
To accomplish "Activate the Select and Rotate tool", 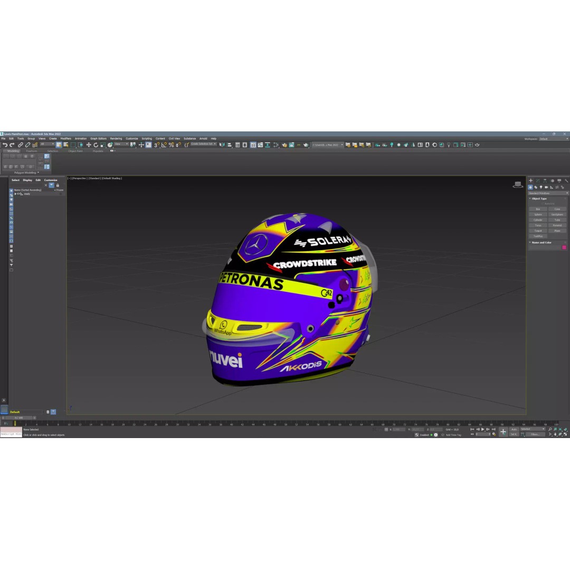I will pyautogui.click(x=96, y=144).
